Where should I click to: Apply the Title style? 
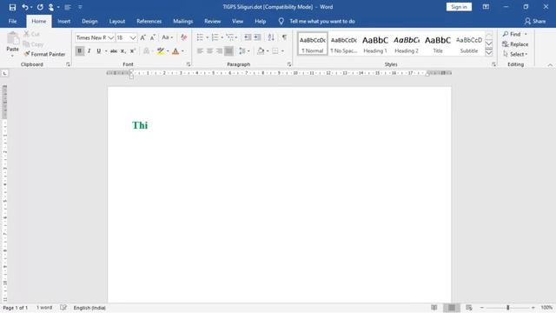[438, 44]
